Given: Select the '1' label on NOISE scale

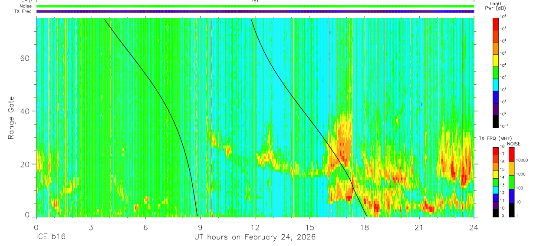Looking at the screenshot, I should [x=517, y=216].
